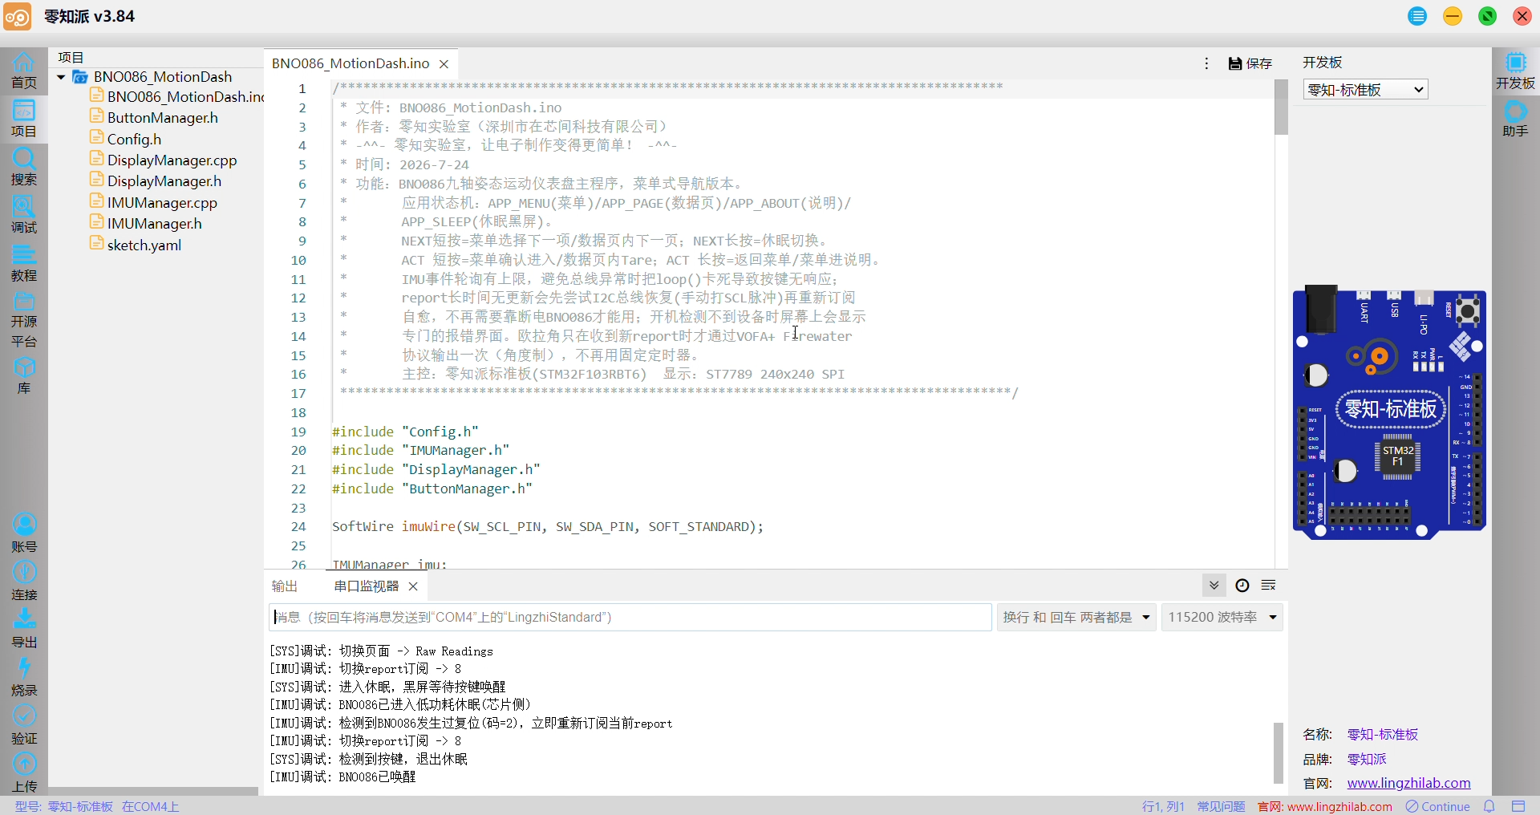Open the 搜索 search sidebar icon
This screenshot has height=815, width=1540.
[x=23, y=167]
